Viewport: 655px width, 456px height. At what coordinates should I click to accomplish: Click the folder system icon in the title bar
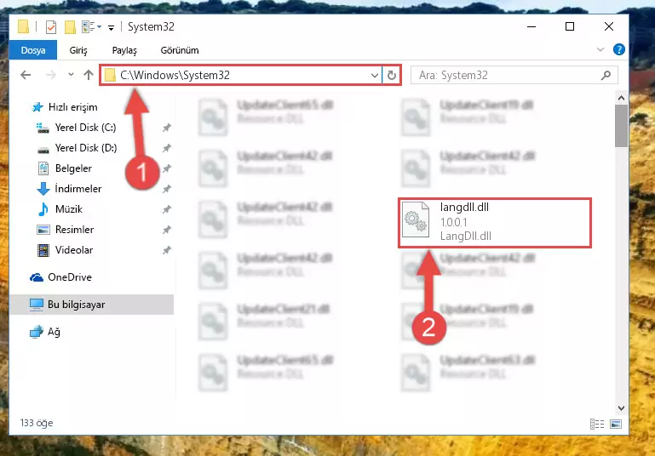click(23, 26)
